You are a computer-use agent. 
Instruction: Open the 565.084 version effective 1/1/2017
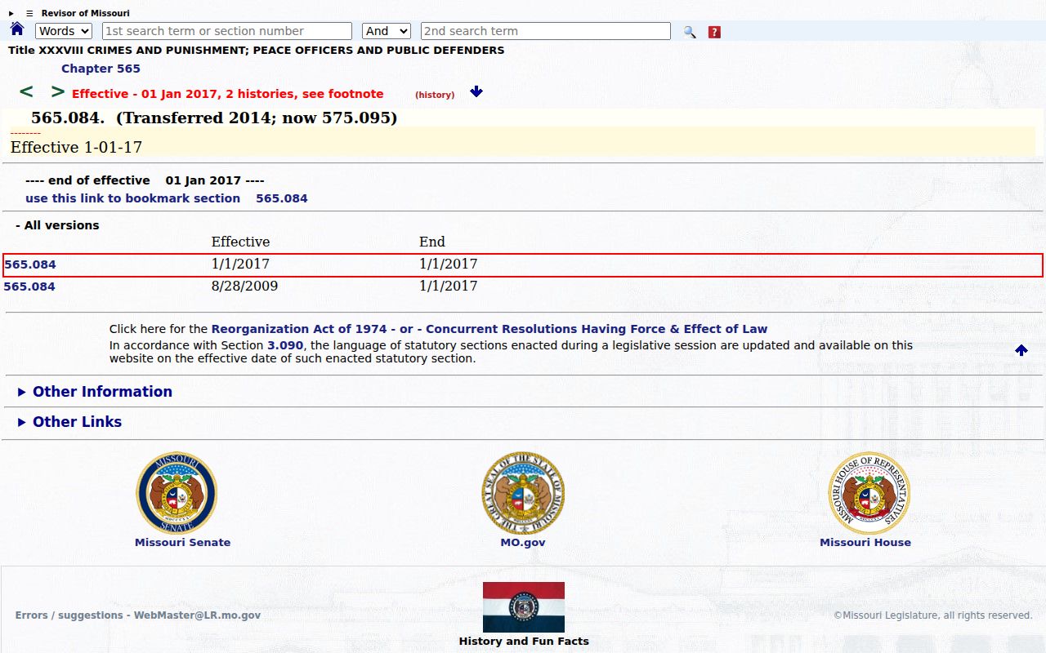pyautogui.click(x=30, y=264)
